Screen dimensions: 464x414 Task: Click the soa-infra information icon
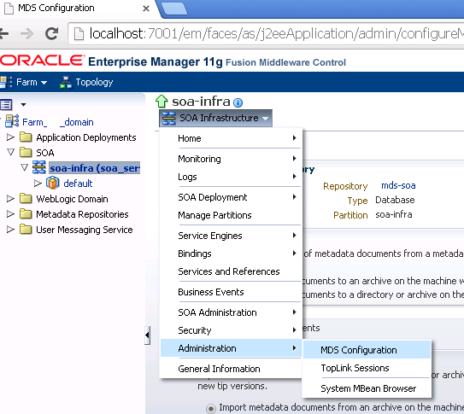click(238, 102)
